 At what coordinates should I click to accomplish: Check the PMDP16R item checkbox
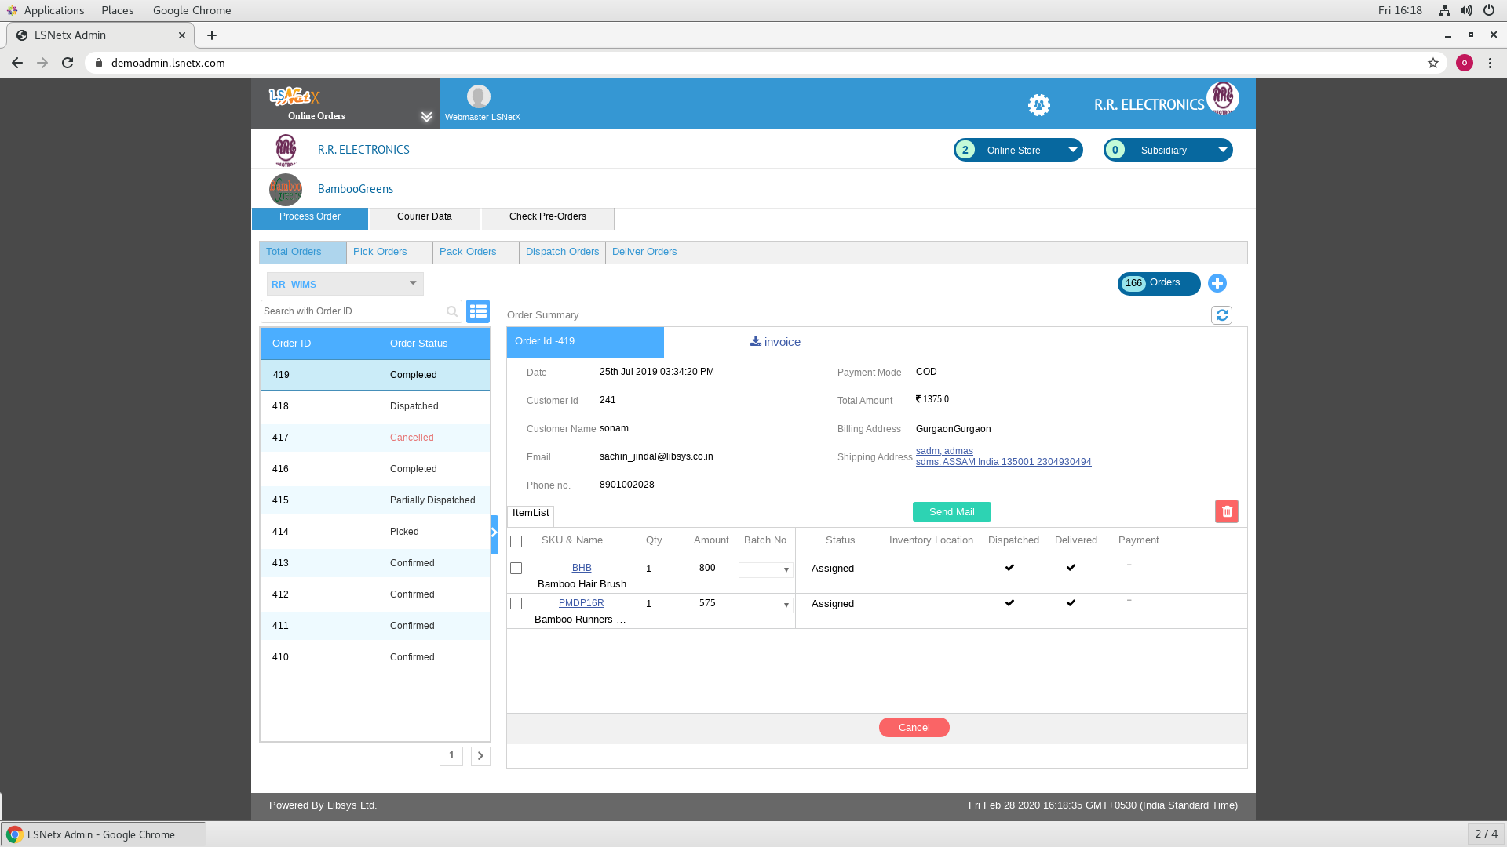click(516, 603)
